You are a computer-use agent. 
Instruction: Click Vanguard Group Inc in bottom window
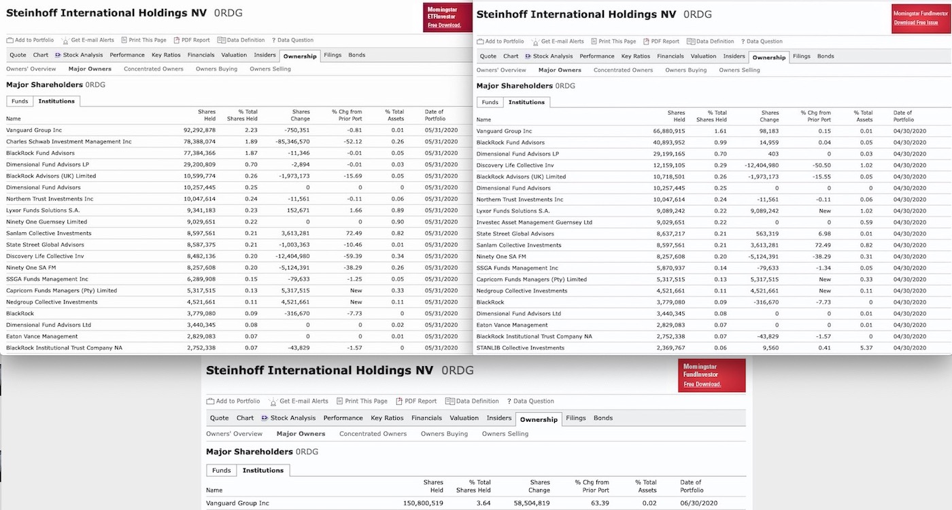click(238, 503)
